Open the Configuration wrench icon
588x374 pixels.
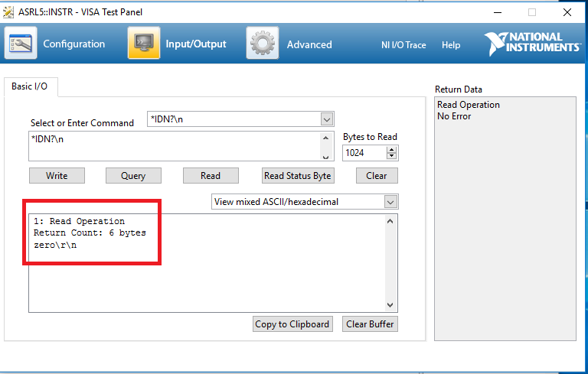point(21,43)
